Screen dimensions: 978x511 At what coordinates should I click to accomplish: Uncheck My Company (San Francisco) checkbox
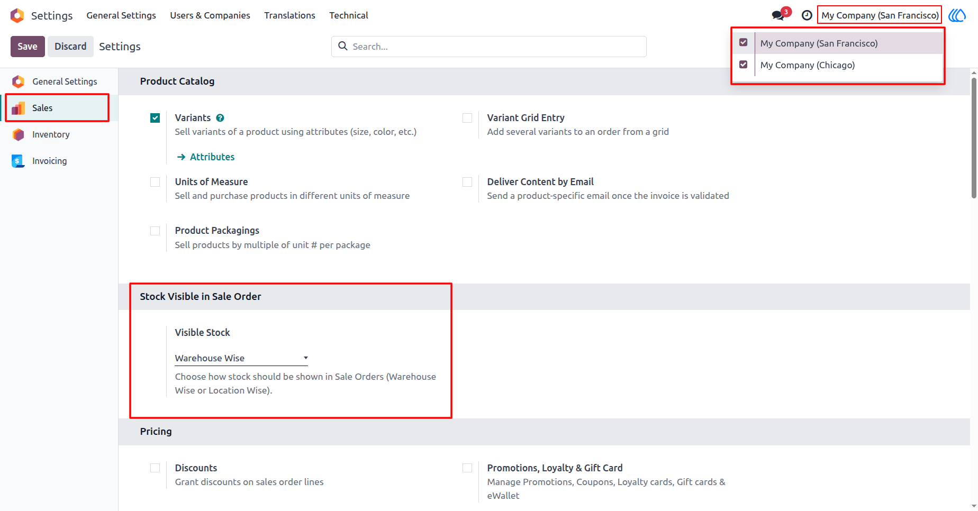pos(744,42)
